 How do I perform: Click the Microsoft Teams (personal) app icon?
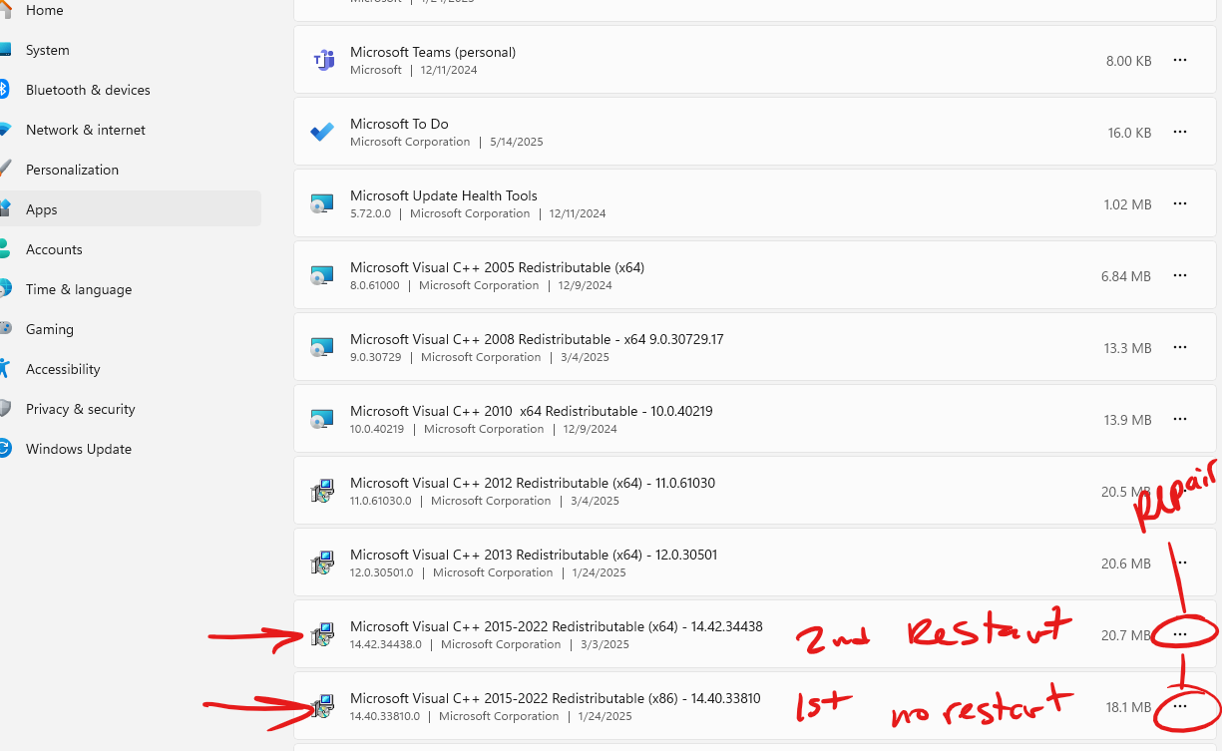point(323,60)
